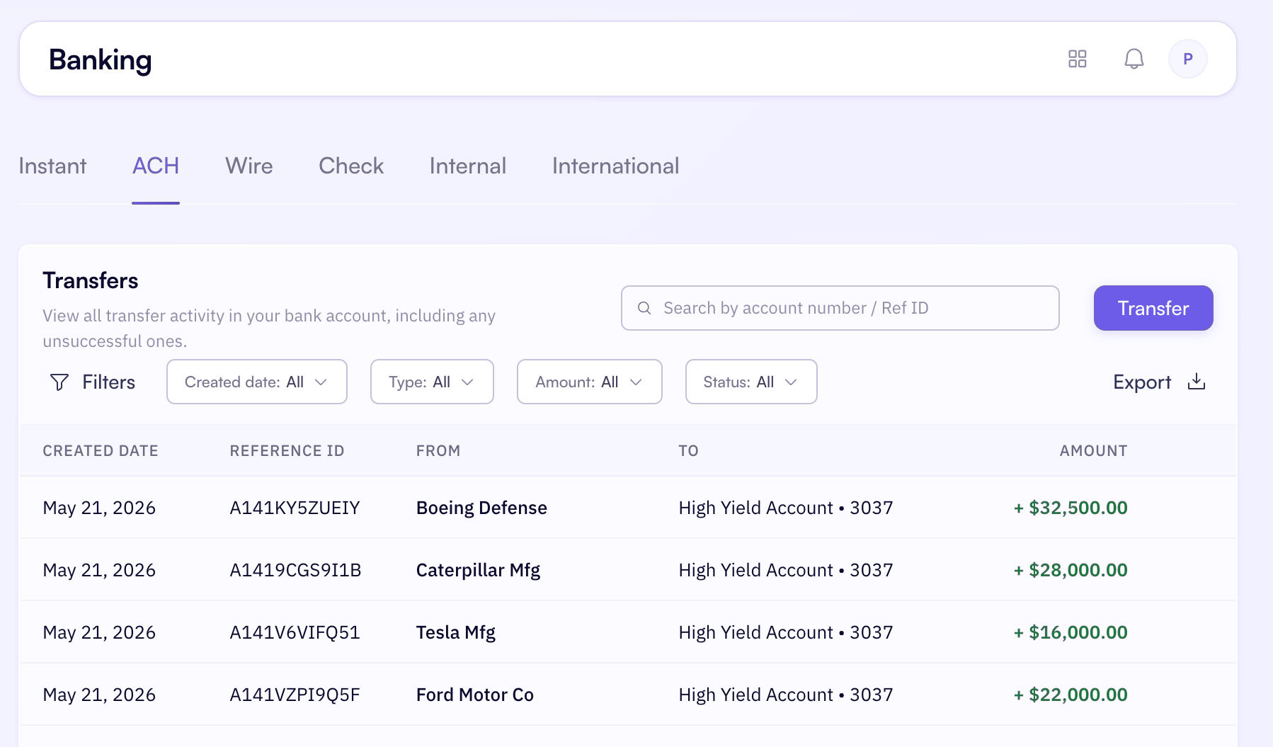
Task: Click the search magnifier icon
Action: pyautogui.click(x=644, y=308)
